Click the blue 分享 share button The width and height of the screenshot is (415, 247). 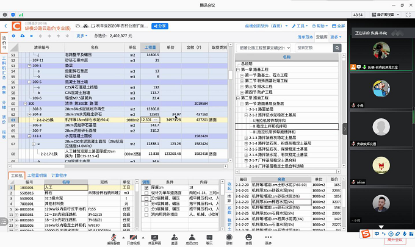tap(160, 26)
